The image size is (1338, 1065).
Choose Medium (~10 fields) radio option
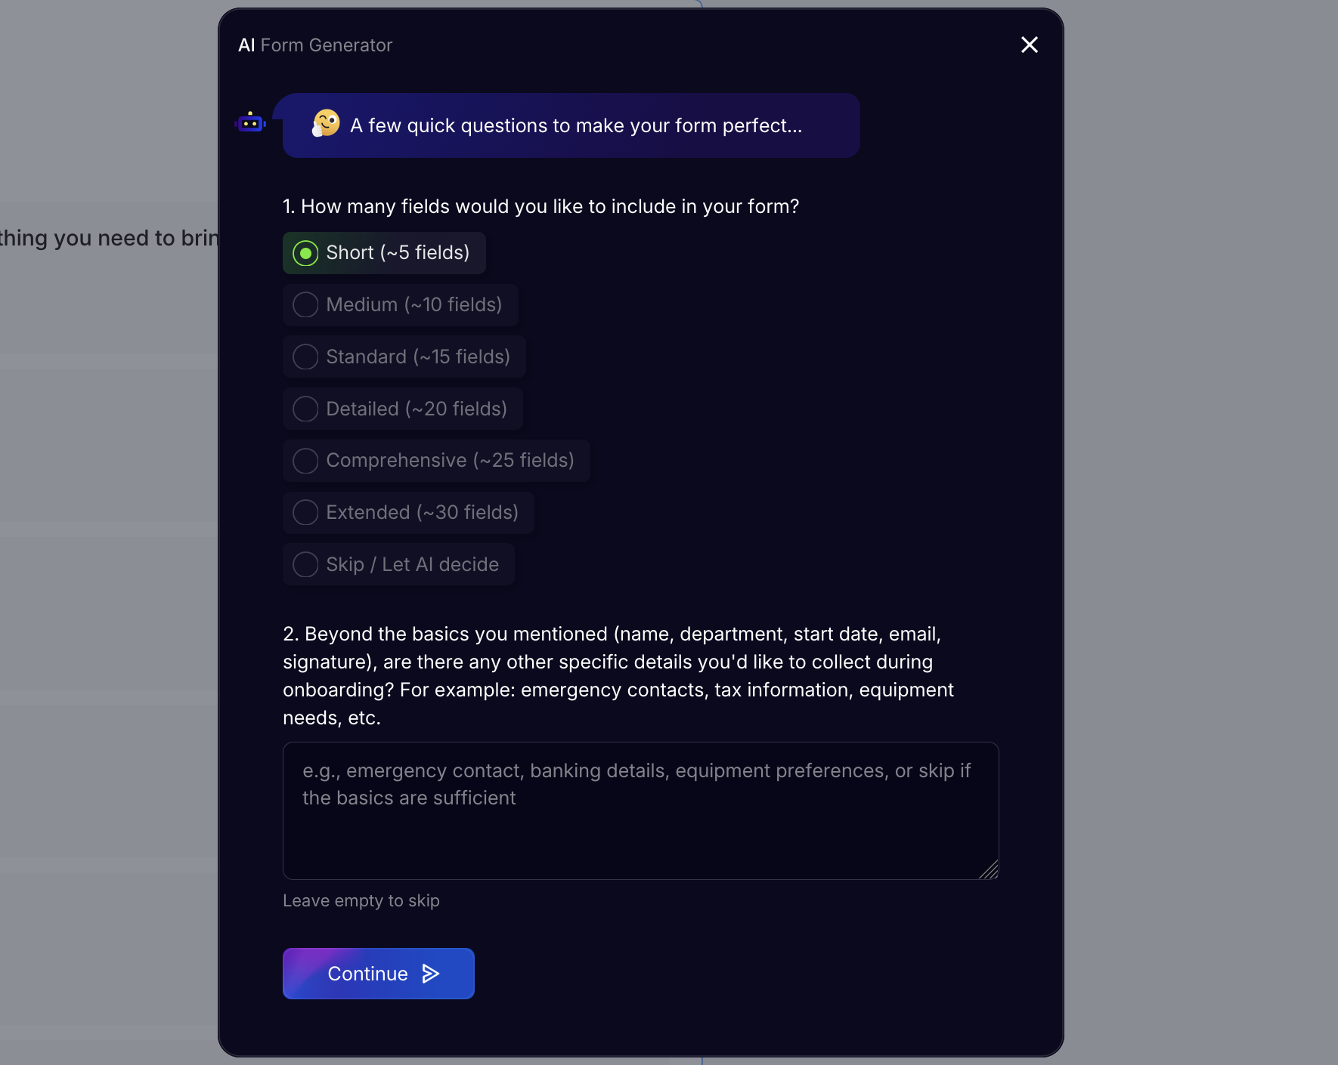[x=306, y=305]
